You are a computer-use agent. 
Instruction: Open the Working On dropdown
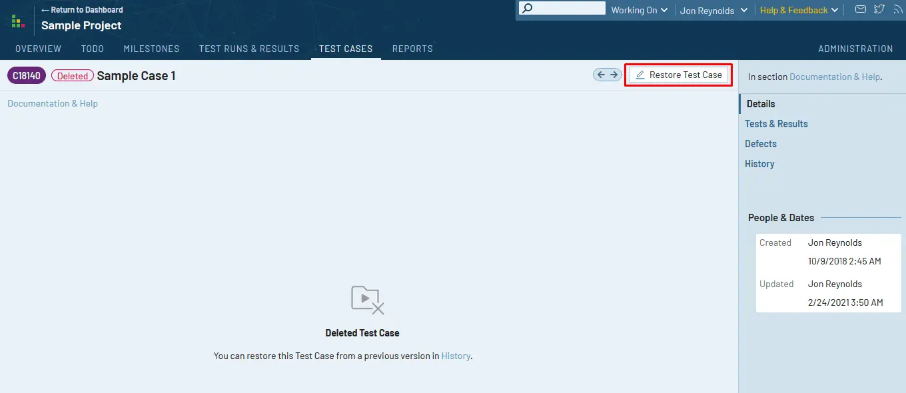pos(639,10)
